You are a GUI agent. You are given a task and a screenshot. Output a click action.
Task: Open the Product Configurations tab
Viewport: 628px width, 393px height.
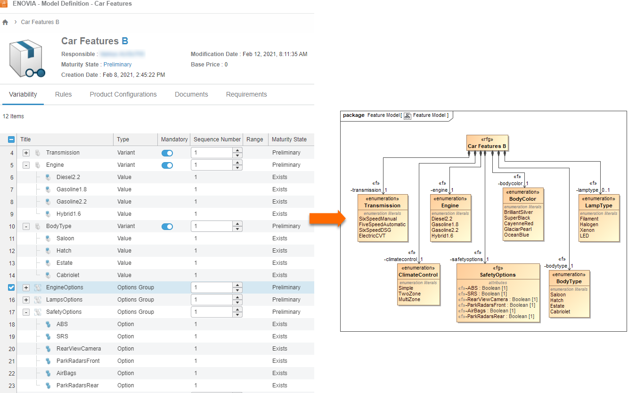(123, 94)
